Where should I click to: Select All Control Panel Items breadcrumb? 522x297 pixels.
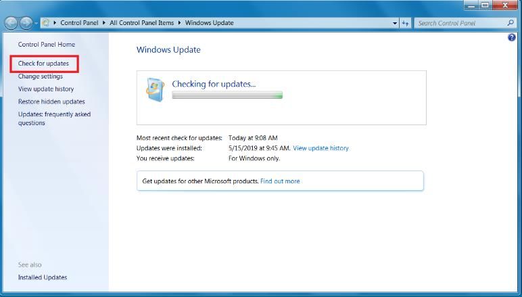point(142,22)
